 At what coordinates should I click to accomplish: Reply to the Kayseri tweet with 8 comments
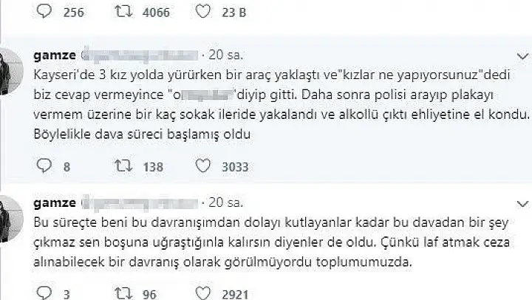(44, 166)
